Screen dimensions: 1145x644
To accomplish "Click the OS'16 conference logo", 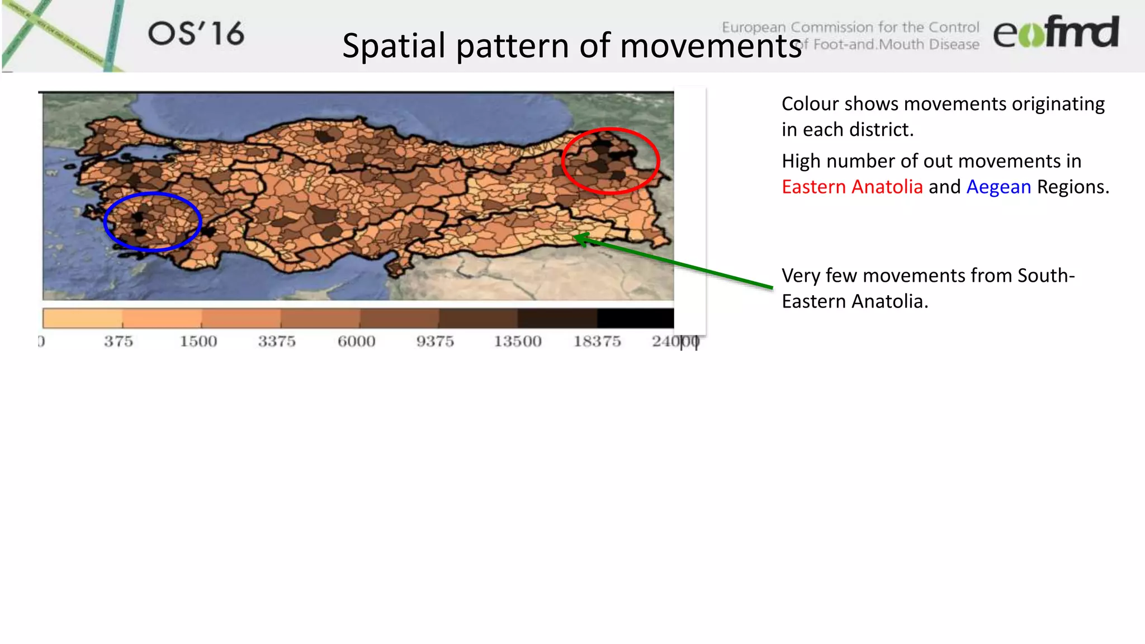I will 196,34.
